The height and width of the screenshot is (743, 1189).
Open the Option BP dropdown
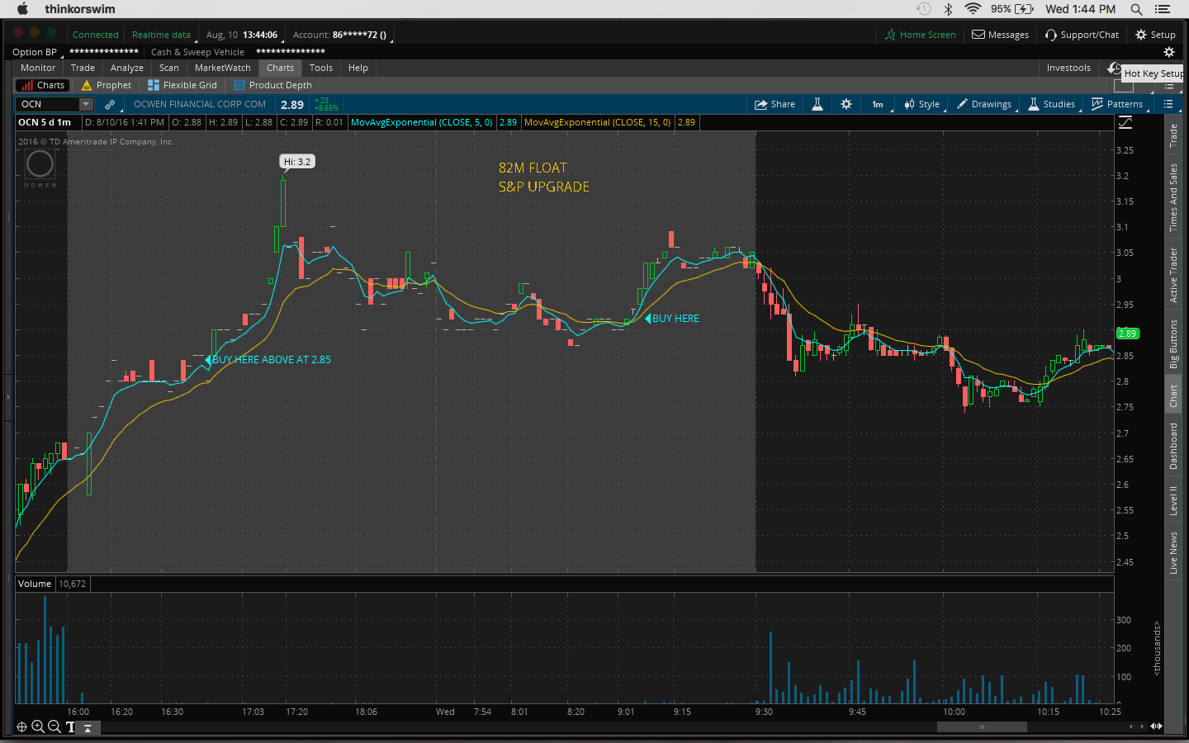click(x=35, y=52)
